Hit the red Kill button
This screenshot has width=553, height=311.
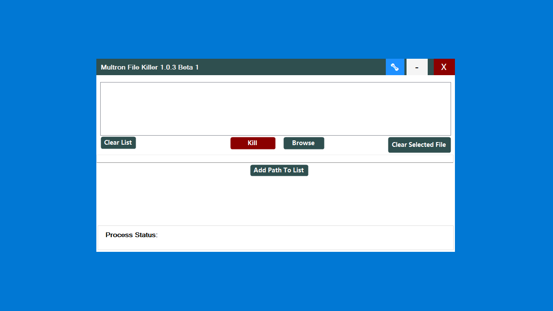[253, 143]
